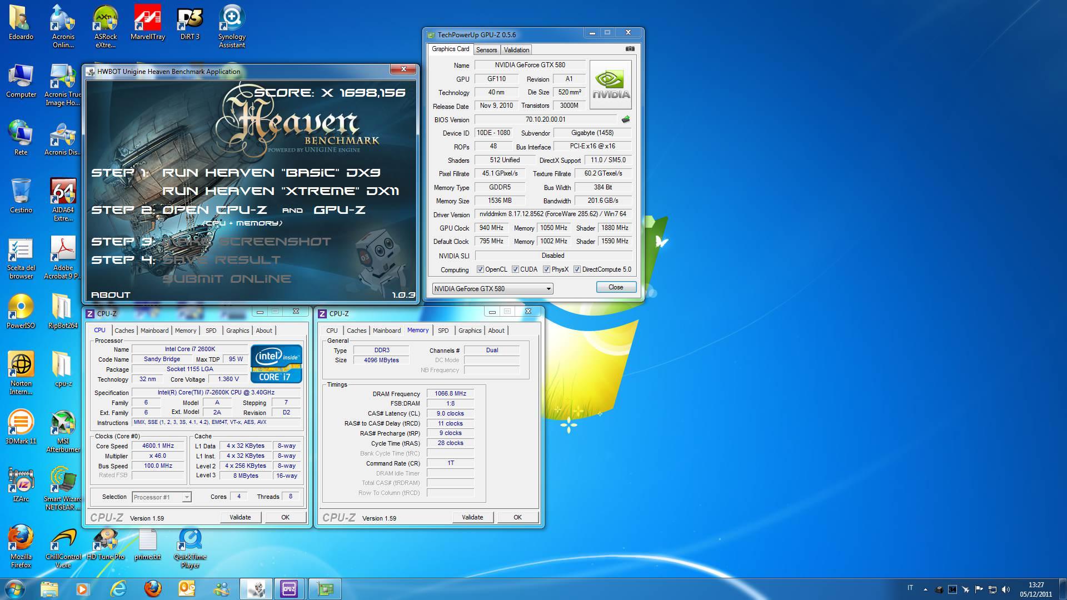
Task: Open Graphics tab in right CPU-Z
Action: click(470, 331)
